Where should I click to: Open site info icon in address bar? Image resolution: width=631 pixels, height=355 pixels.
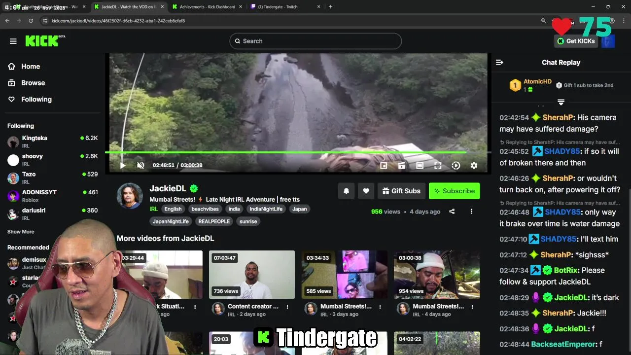coord(45,21)
